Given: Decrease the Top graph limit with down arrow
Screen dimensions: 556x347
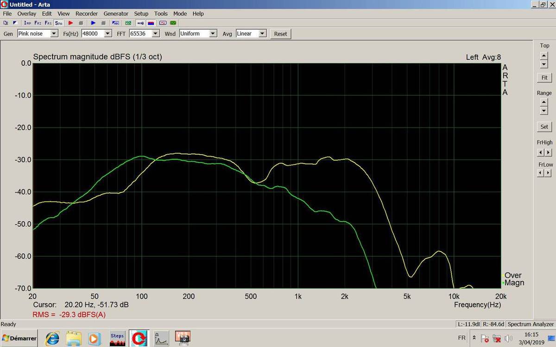Looking at the screenshot, I should click(544, 63).
